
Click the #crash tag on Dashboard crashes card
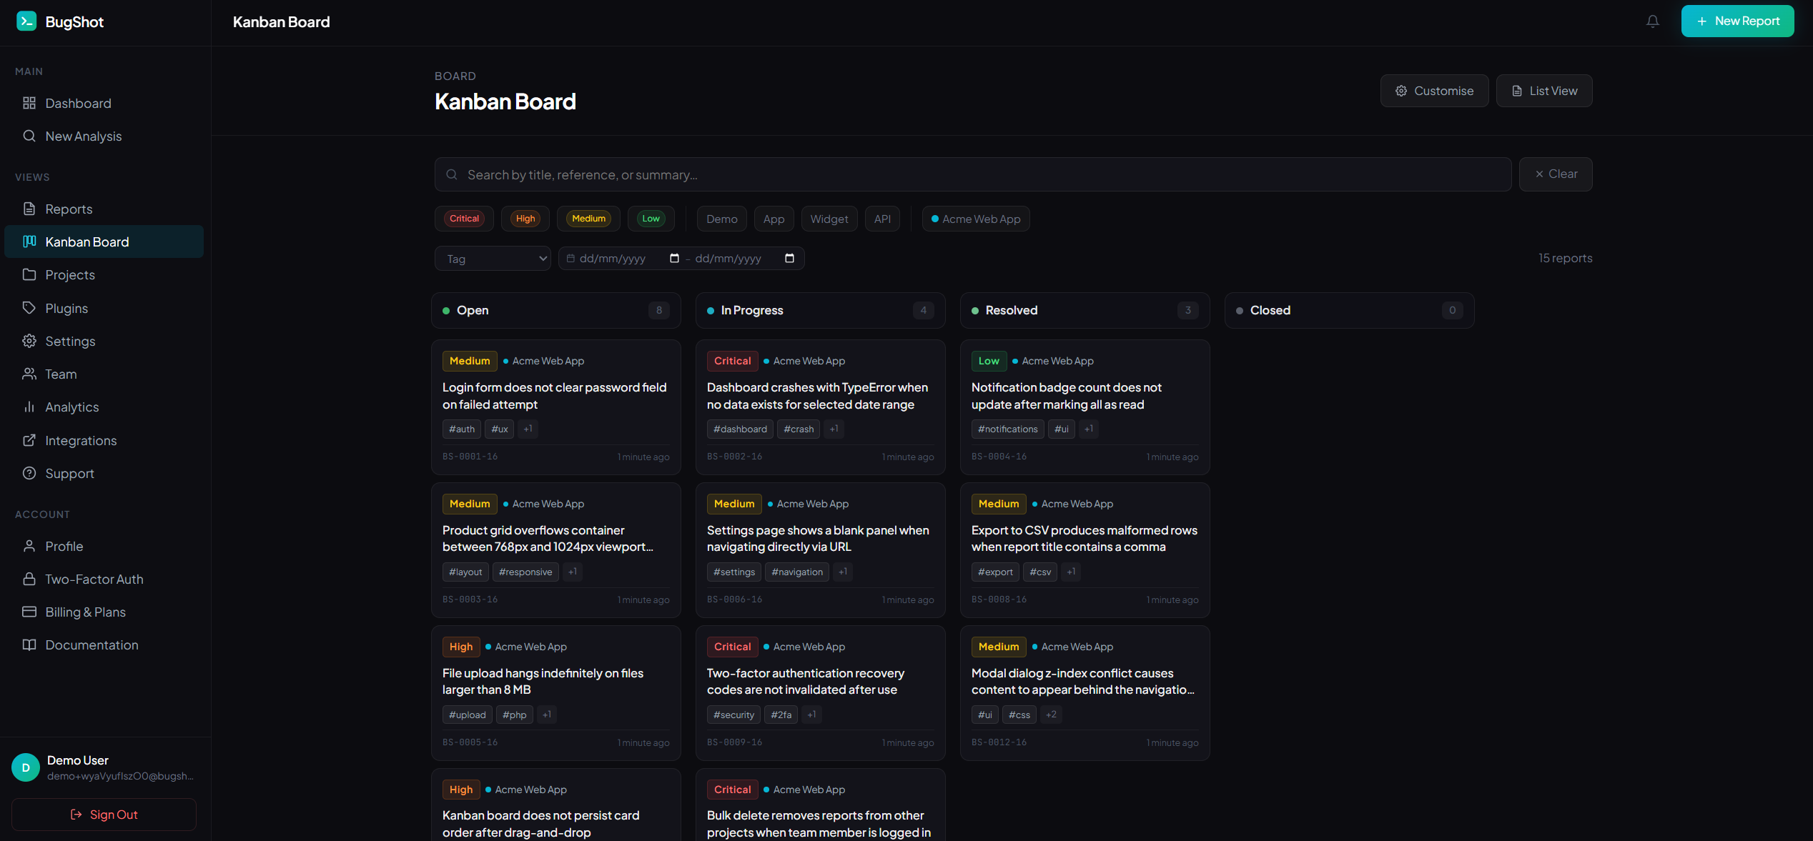(x=799, y=429)
